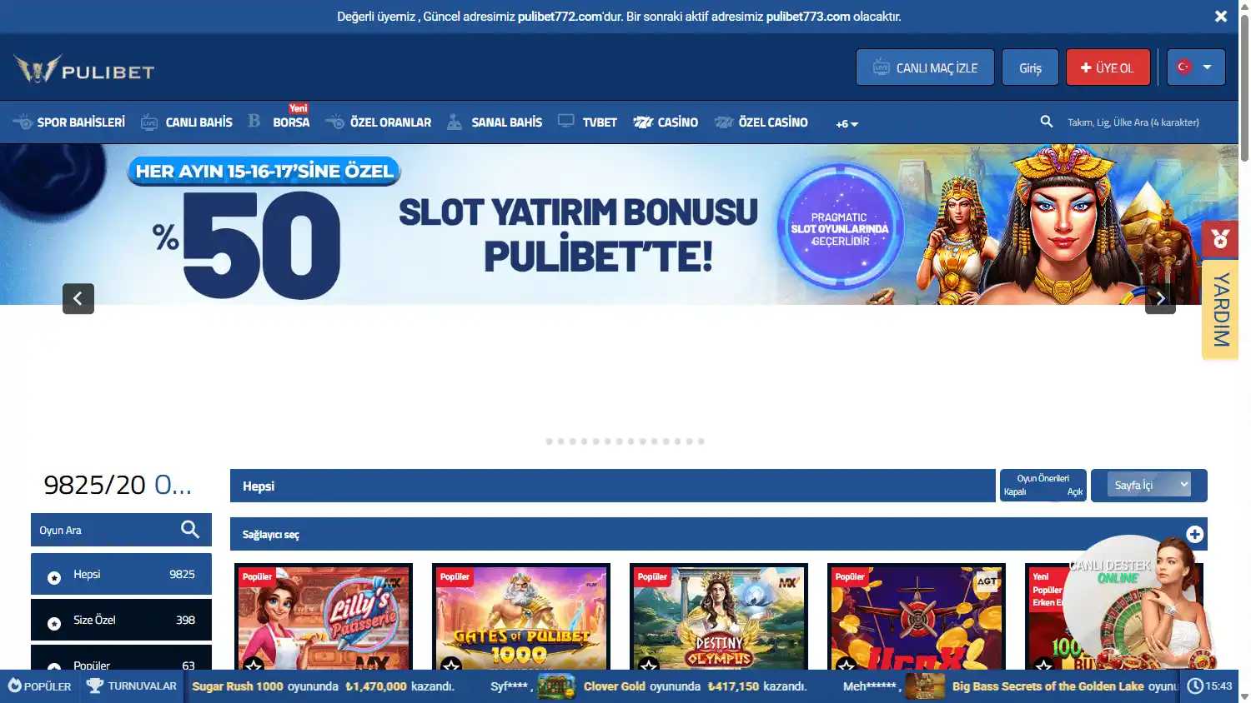
Task: Open Destiny of Olympus game
Action: pyautogui.click(x=719, y=617)
